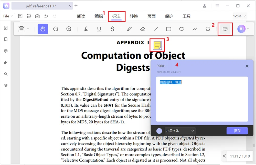Open the attachments link panel
256x165 pixels.
(6, 63)
